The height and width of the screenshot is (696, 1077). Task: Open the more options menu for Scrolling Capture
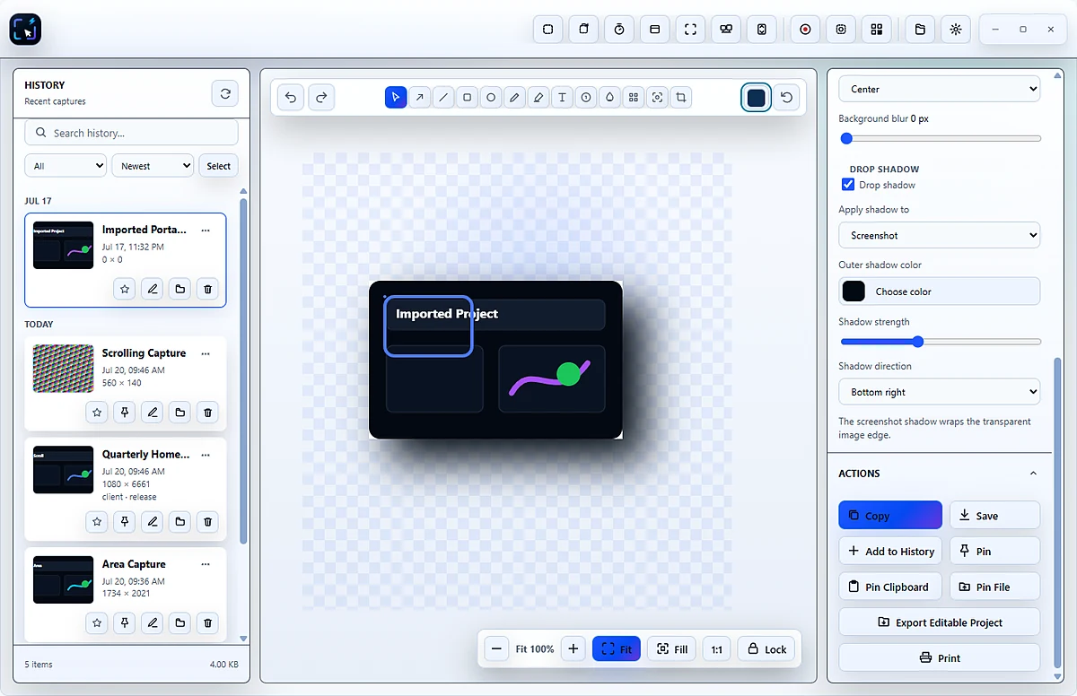tap(206, 353)
